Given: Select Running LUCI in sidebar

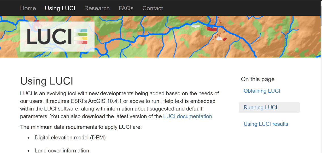Looking at the screenshot, I should coord(260,108).
